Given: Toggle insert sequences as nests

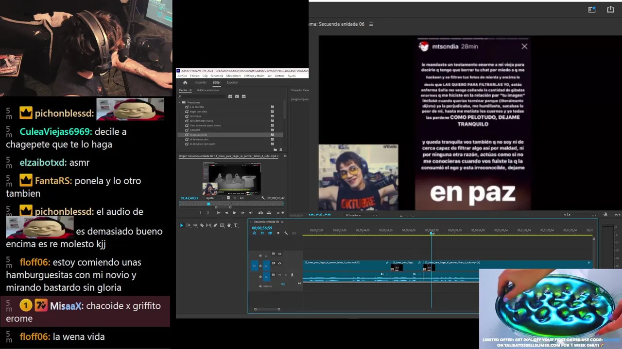Looking at the screenshot, I should 255,233.
